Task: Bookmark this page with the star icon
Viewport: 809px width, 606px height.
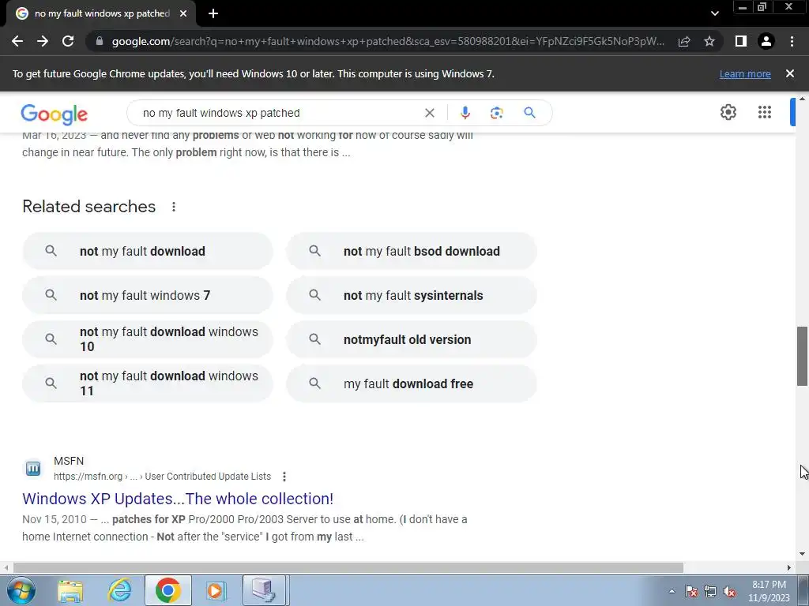Action: [x=709, y=41]
